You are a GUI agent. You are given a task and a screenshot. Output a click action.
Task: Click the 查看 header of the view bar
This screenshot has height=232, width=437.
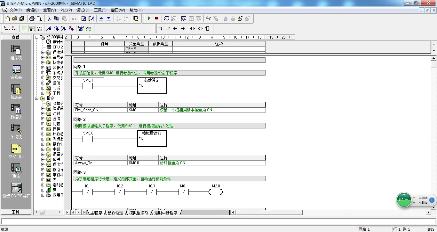pos(16,37)
